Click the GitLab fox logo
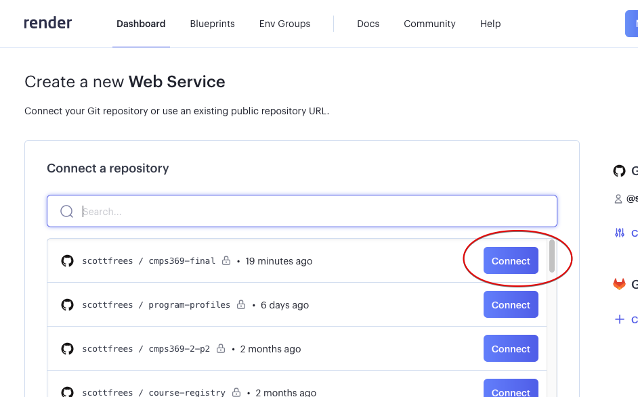The image size is (638, 397). [619, 284]
